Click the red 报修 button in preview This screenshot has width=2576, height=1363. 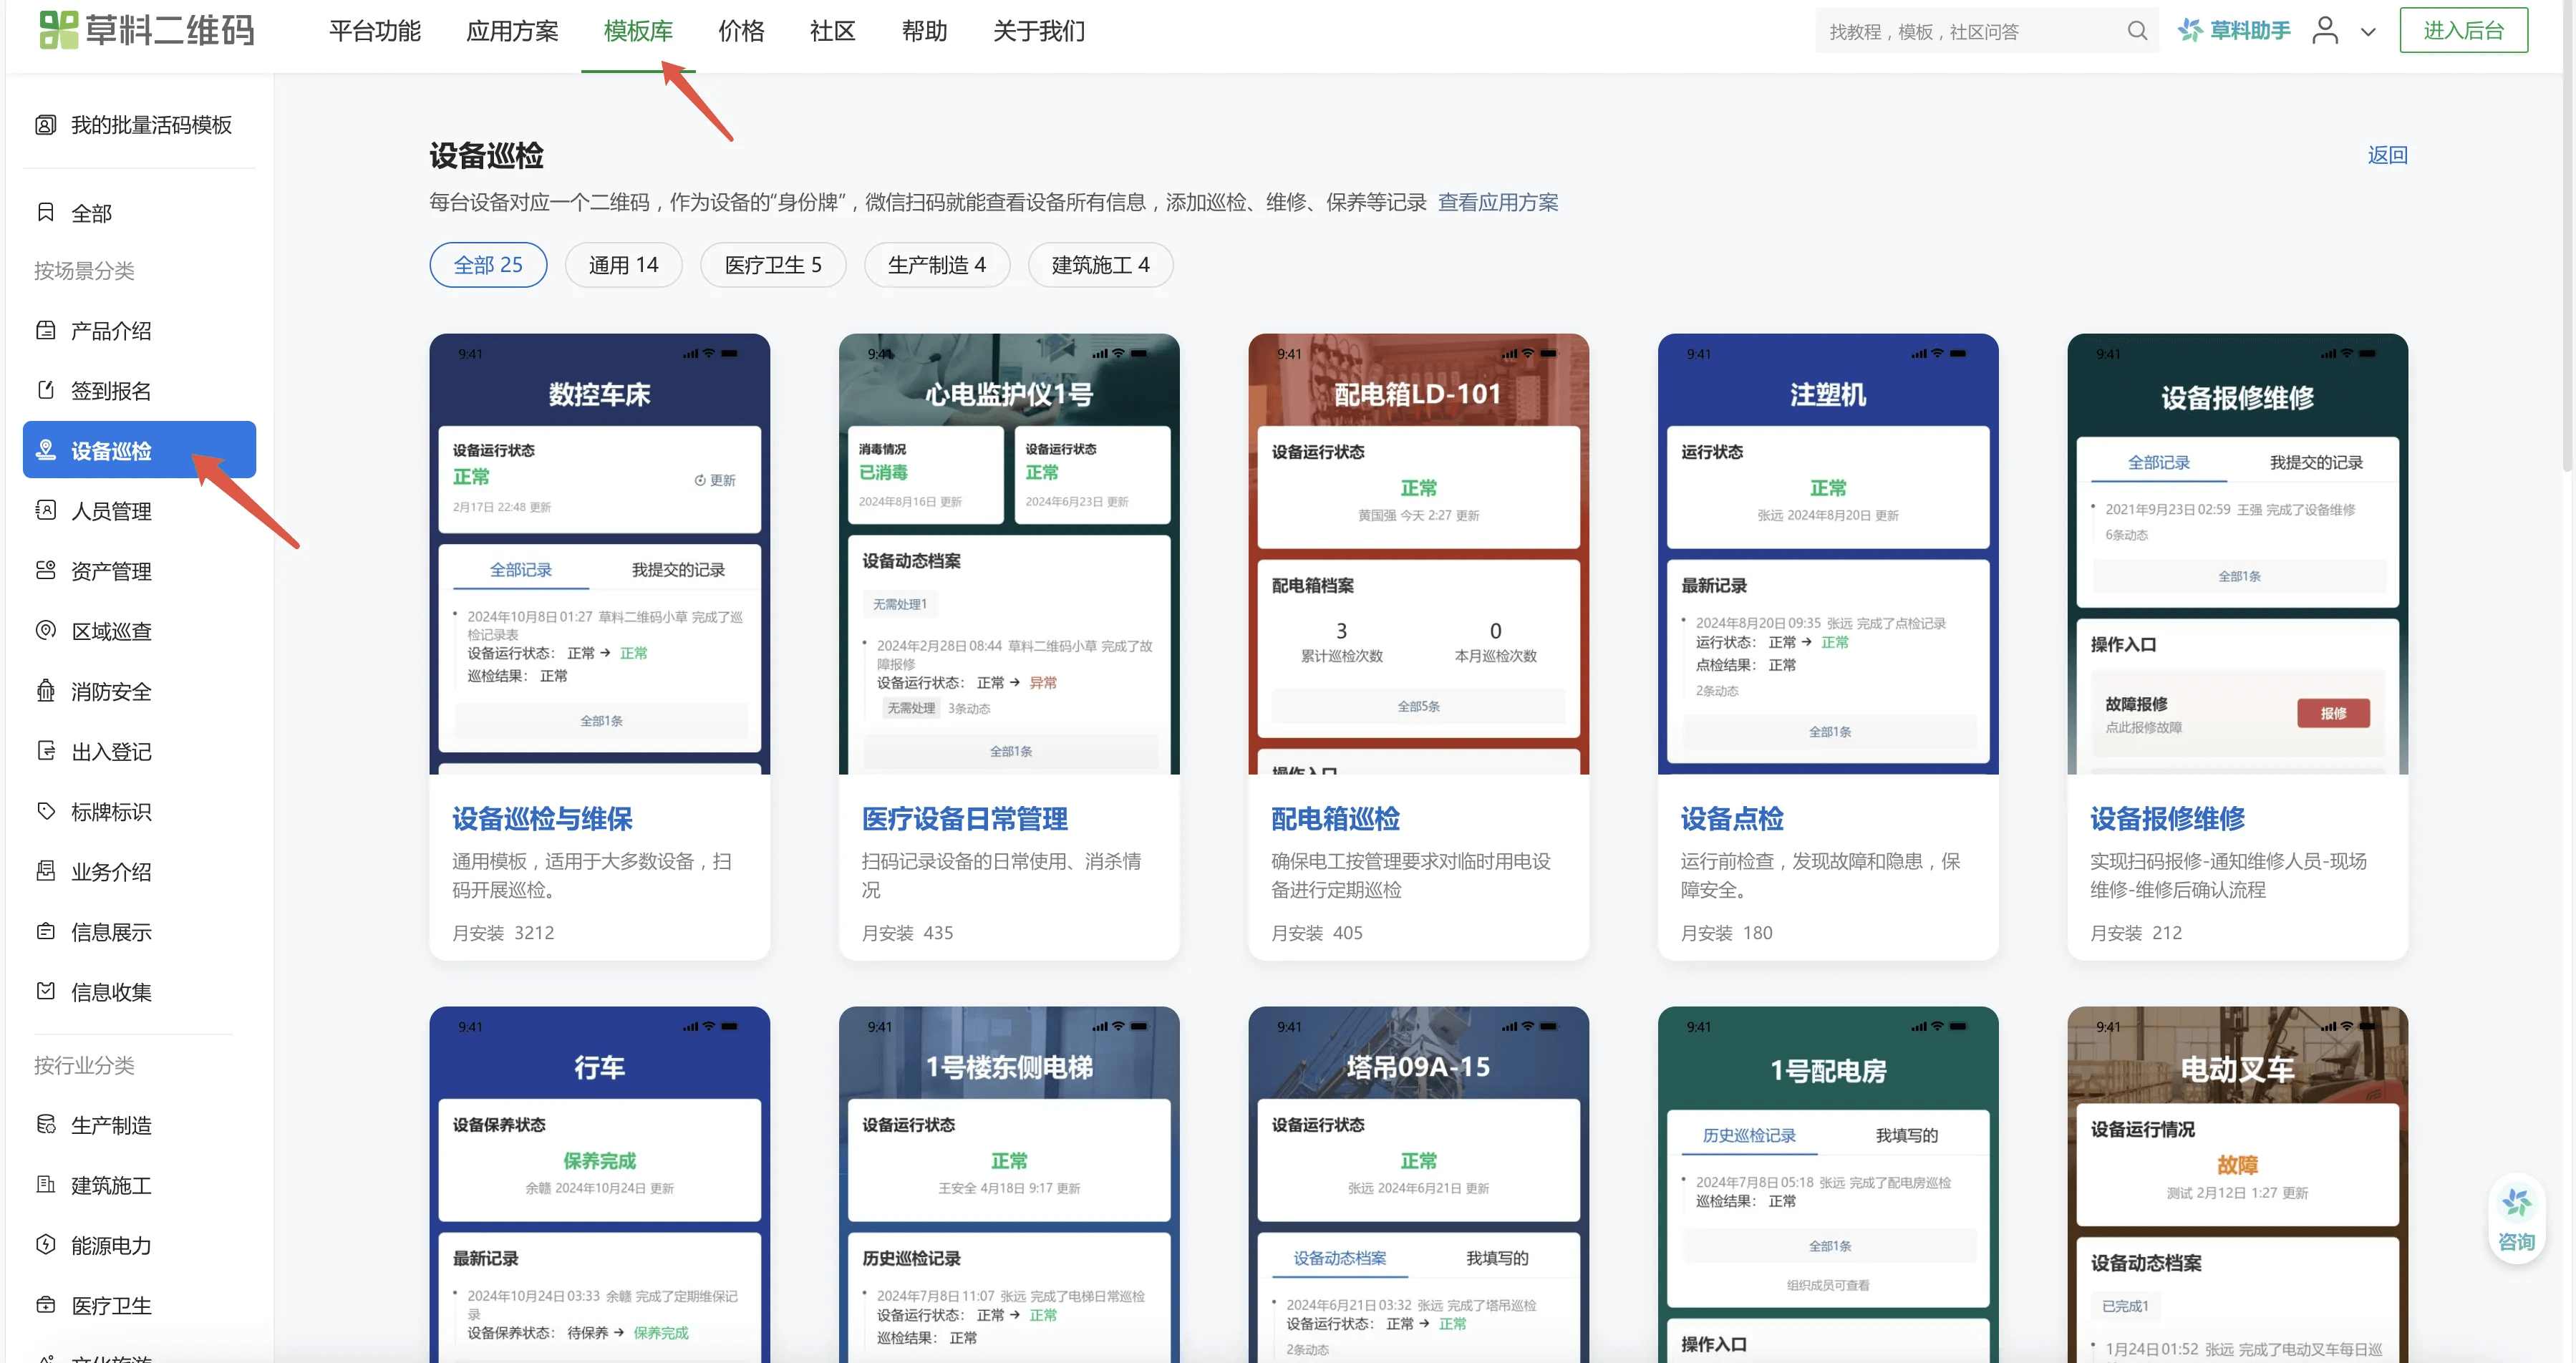point(2333,713)
